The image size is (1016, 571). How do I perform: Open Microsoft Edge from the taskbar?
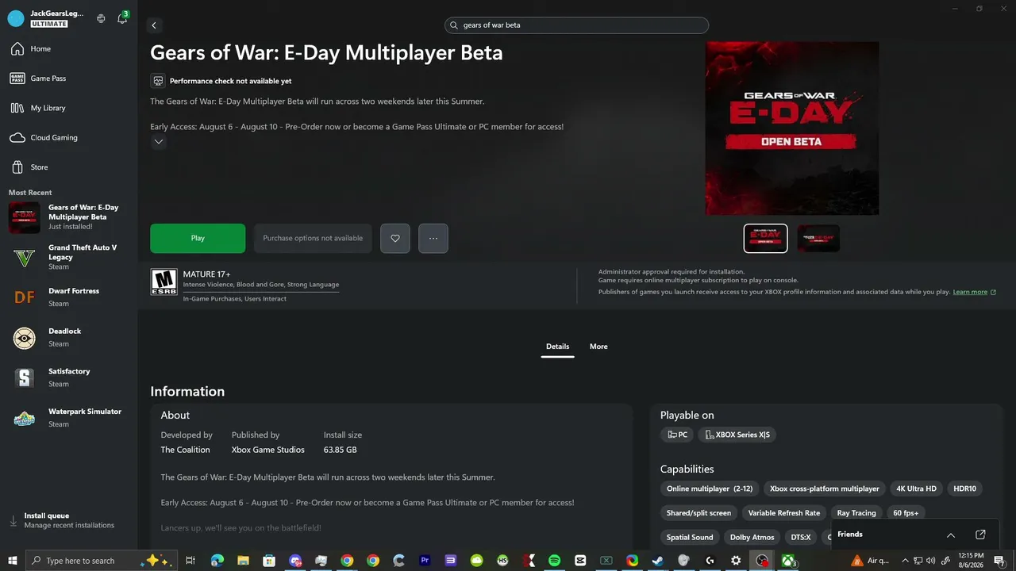[217, 561]
